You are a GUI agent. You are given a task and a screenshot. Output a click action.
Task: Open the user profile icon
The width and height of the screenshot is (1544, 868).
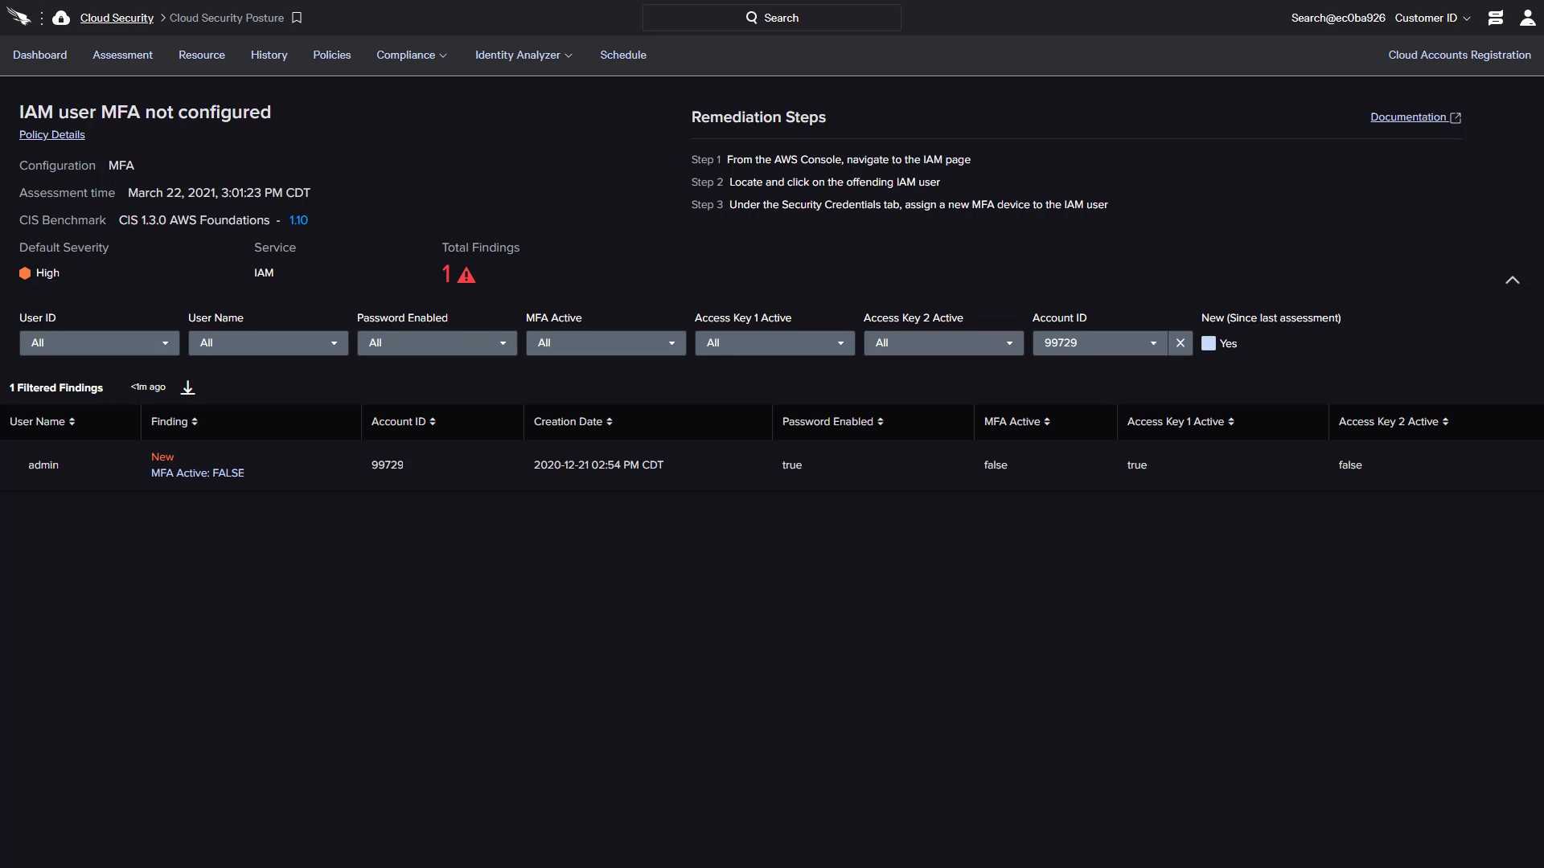(x=1527, y=18)
